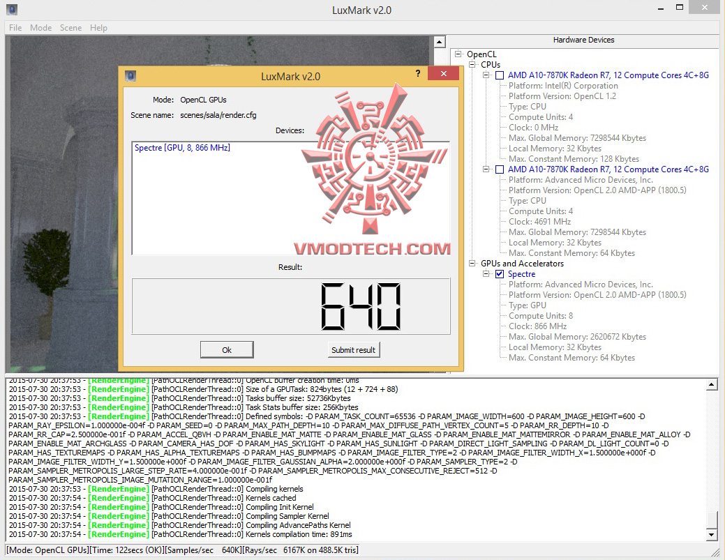Select 'Clock: 4691 MHz' row
Viewport: 725px width, 560px height.
539,222
